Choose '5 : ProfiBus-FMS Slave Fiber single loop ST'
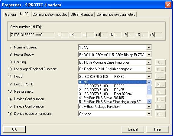 [112, 102]
